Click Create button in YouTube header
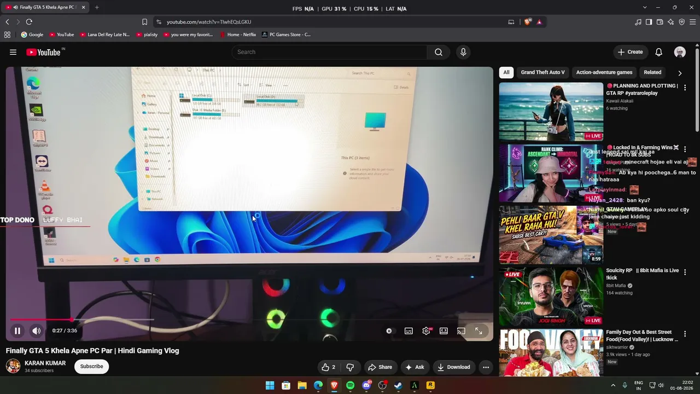 pyautogui.click(x=630, y=52)
